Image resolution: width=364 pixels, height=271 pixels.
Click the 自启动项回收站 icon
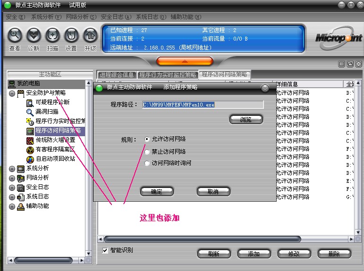(30, 159)
